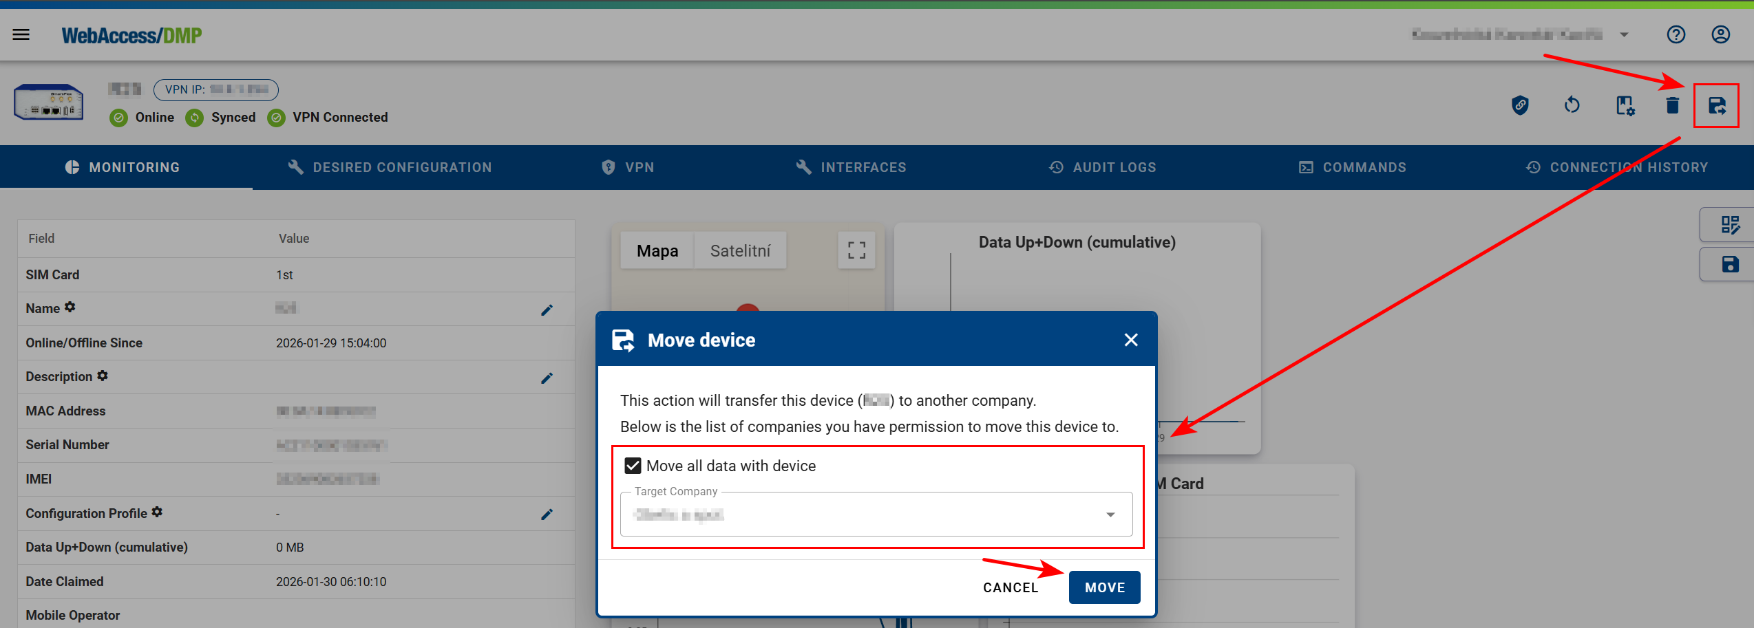Viewport: 1754px width, 628px height.
Task: Click the reboot device refresh icon
Action: click(1572, 105)
